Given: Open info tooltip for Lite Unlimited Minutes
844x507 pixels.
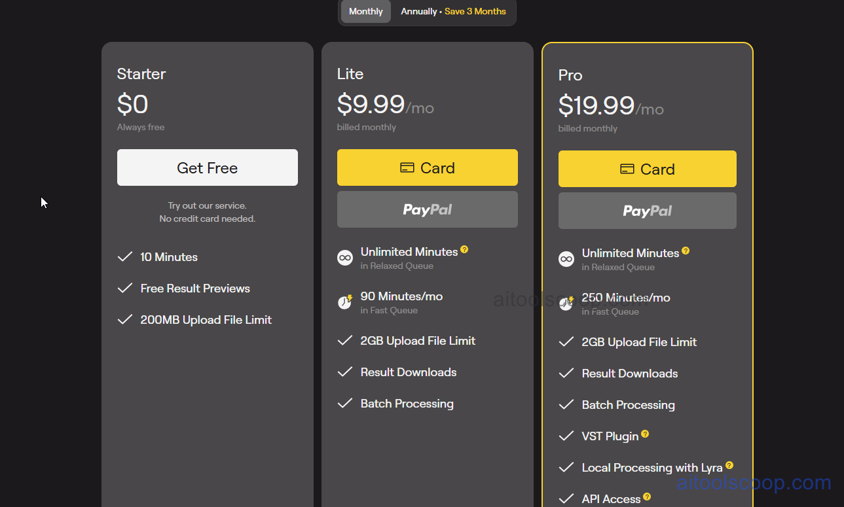Looking at the screenshot, I should point(464,249).
